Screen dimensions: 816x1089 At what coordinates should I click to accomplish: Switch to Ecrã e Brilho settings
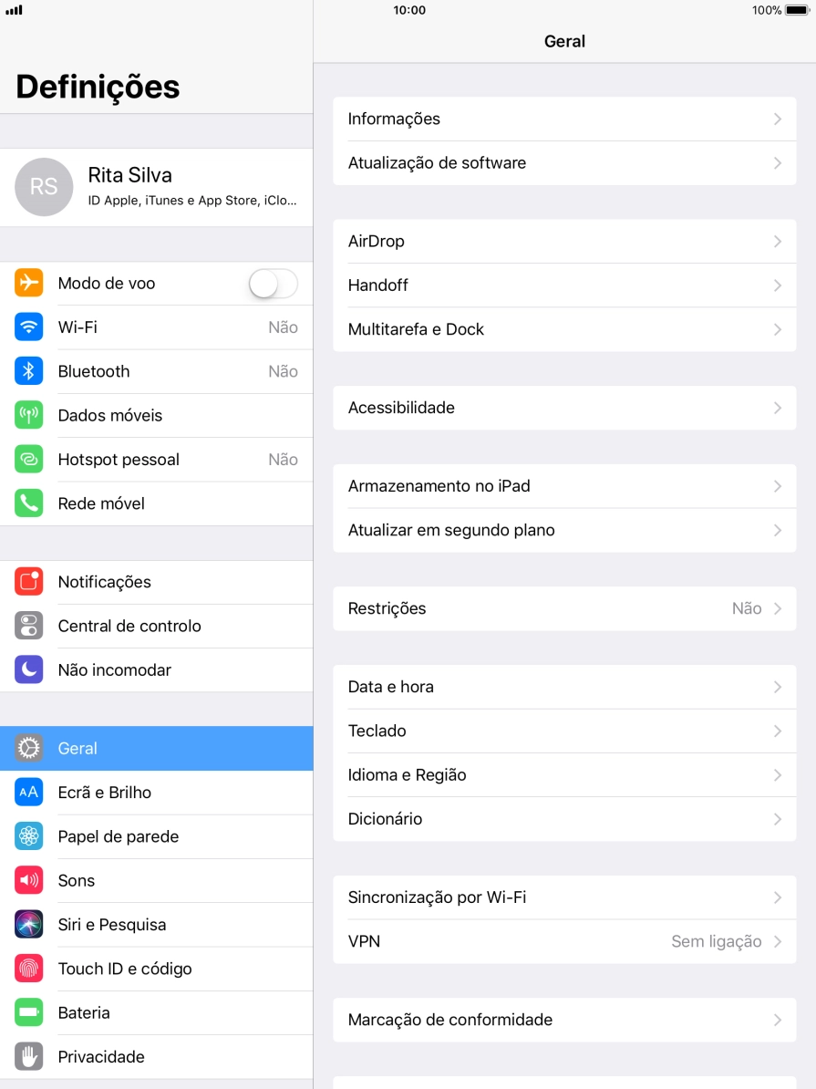pyautogui.click(x=156, y=793)
